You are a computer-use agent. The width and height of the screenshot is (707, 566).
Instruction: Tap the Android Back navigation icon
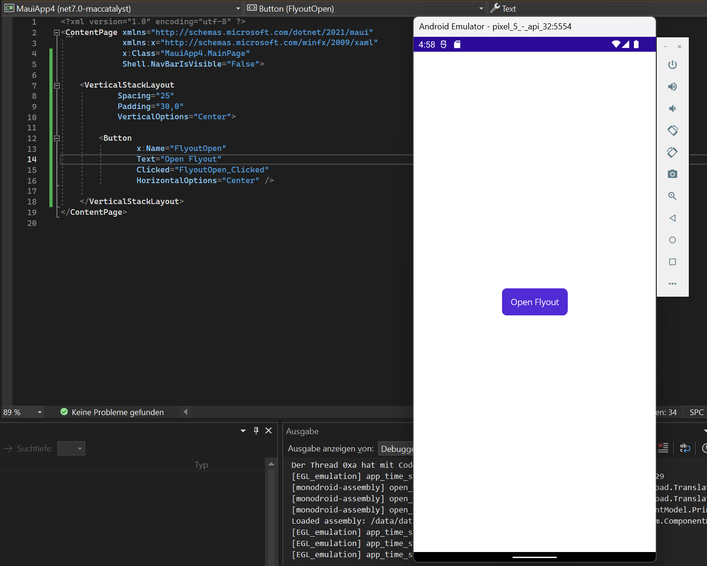click(673, 218)
